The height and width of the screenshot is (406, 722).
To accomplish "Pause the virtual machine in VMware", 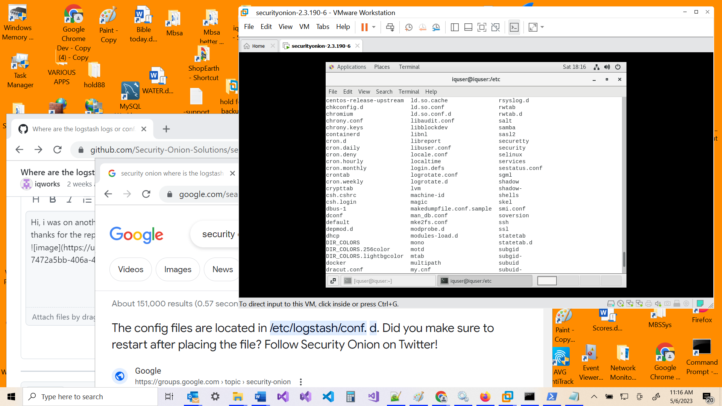I will tap(364, 27).
